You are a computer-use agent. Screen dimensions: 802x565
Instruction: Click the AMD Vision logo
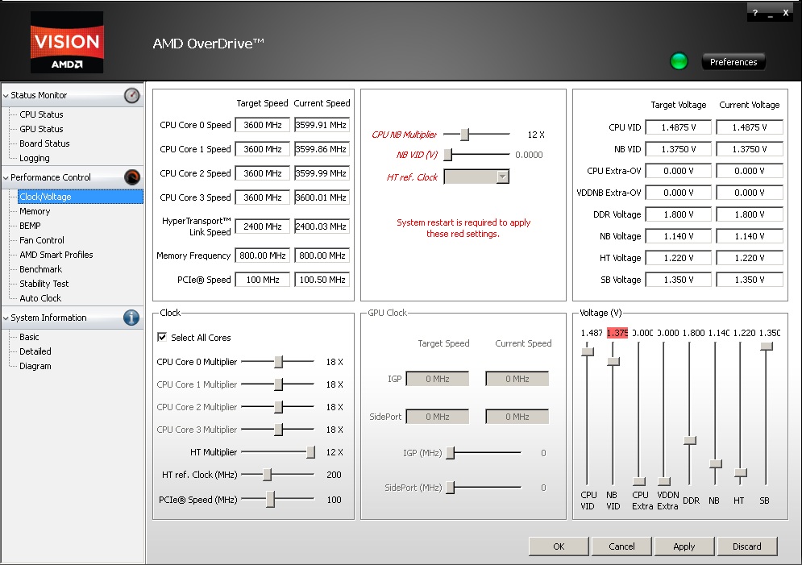(x=67, y=43)
